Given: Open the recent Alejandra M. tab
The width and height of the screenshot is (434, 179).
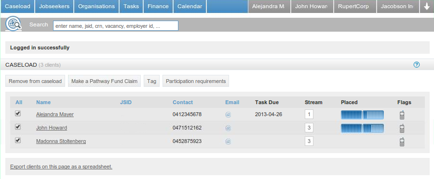Looking at the screenshot, I should [x=269, y=6].
